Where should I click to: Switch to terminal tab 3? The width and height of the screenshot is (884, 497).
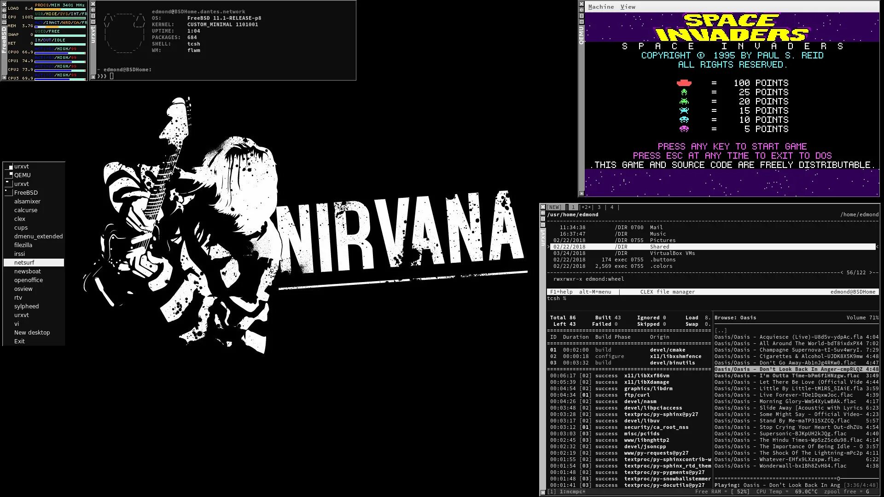(x=599, y=207)
